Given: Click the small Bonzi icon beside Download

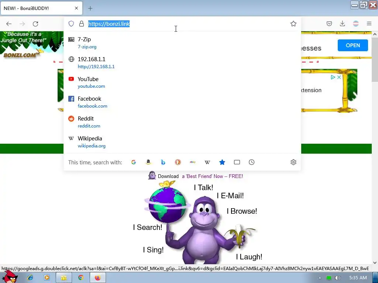Looking at the screenshot, I should tap(152, 175).
